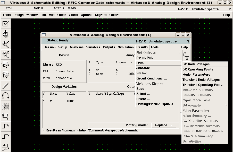The image size is (233, 152).
Task: Click the Properties pencil icon
Action: [5, 85]
